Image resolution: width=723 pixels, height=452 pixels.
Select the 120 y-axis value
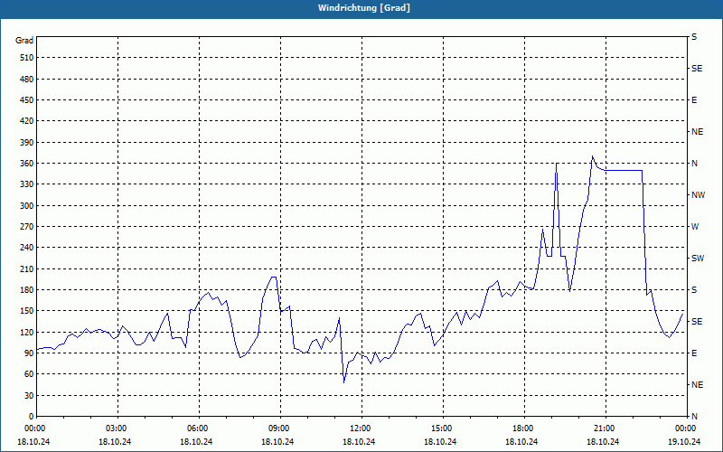(27, 332)
